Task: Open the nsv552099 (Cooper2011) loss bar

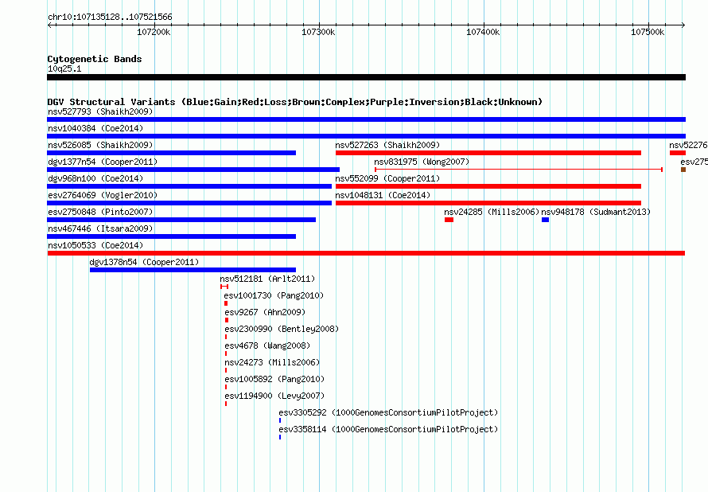Action: point(488,186)
